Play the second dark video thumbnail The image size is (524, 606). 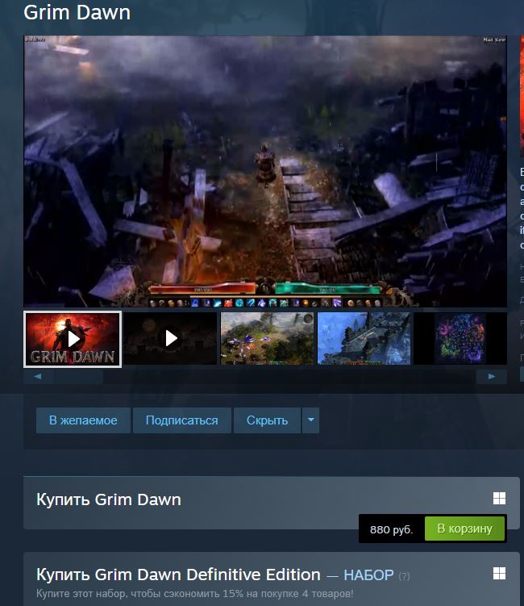(x=170, y=339)
